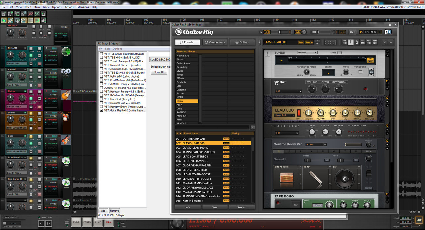
Task: Click the Remove button in the FX window
Action: point(114,211)
